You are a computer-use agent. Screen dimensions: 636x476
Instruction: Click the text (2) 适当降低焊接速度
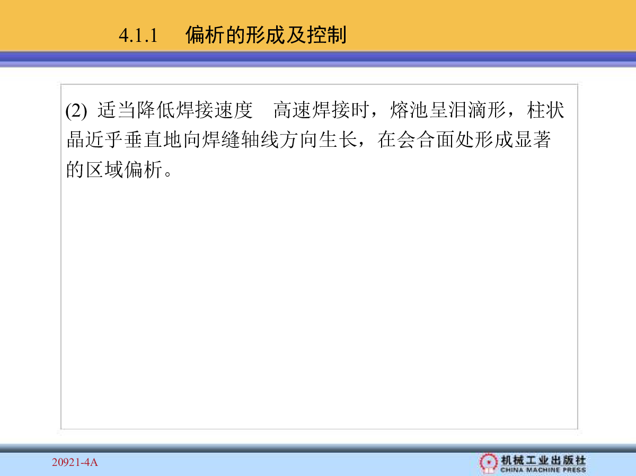click(159, 111)
